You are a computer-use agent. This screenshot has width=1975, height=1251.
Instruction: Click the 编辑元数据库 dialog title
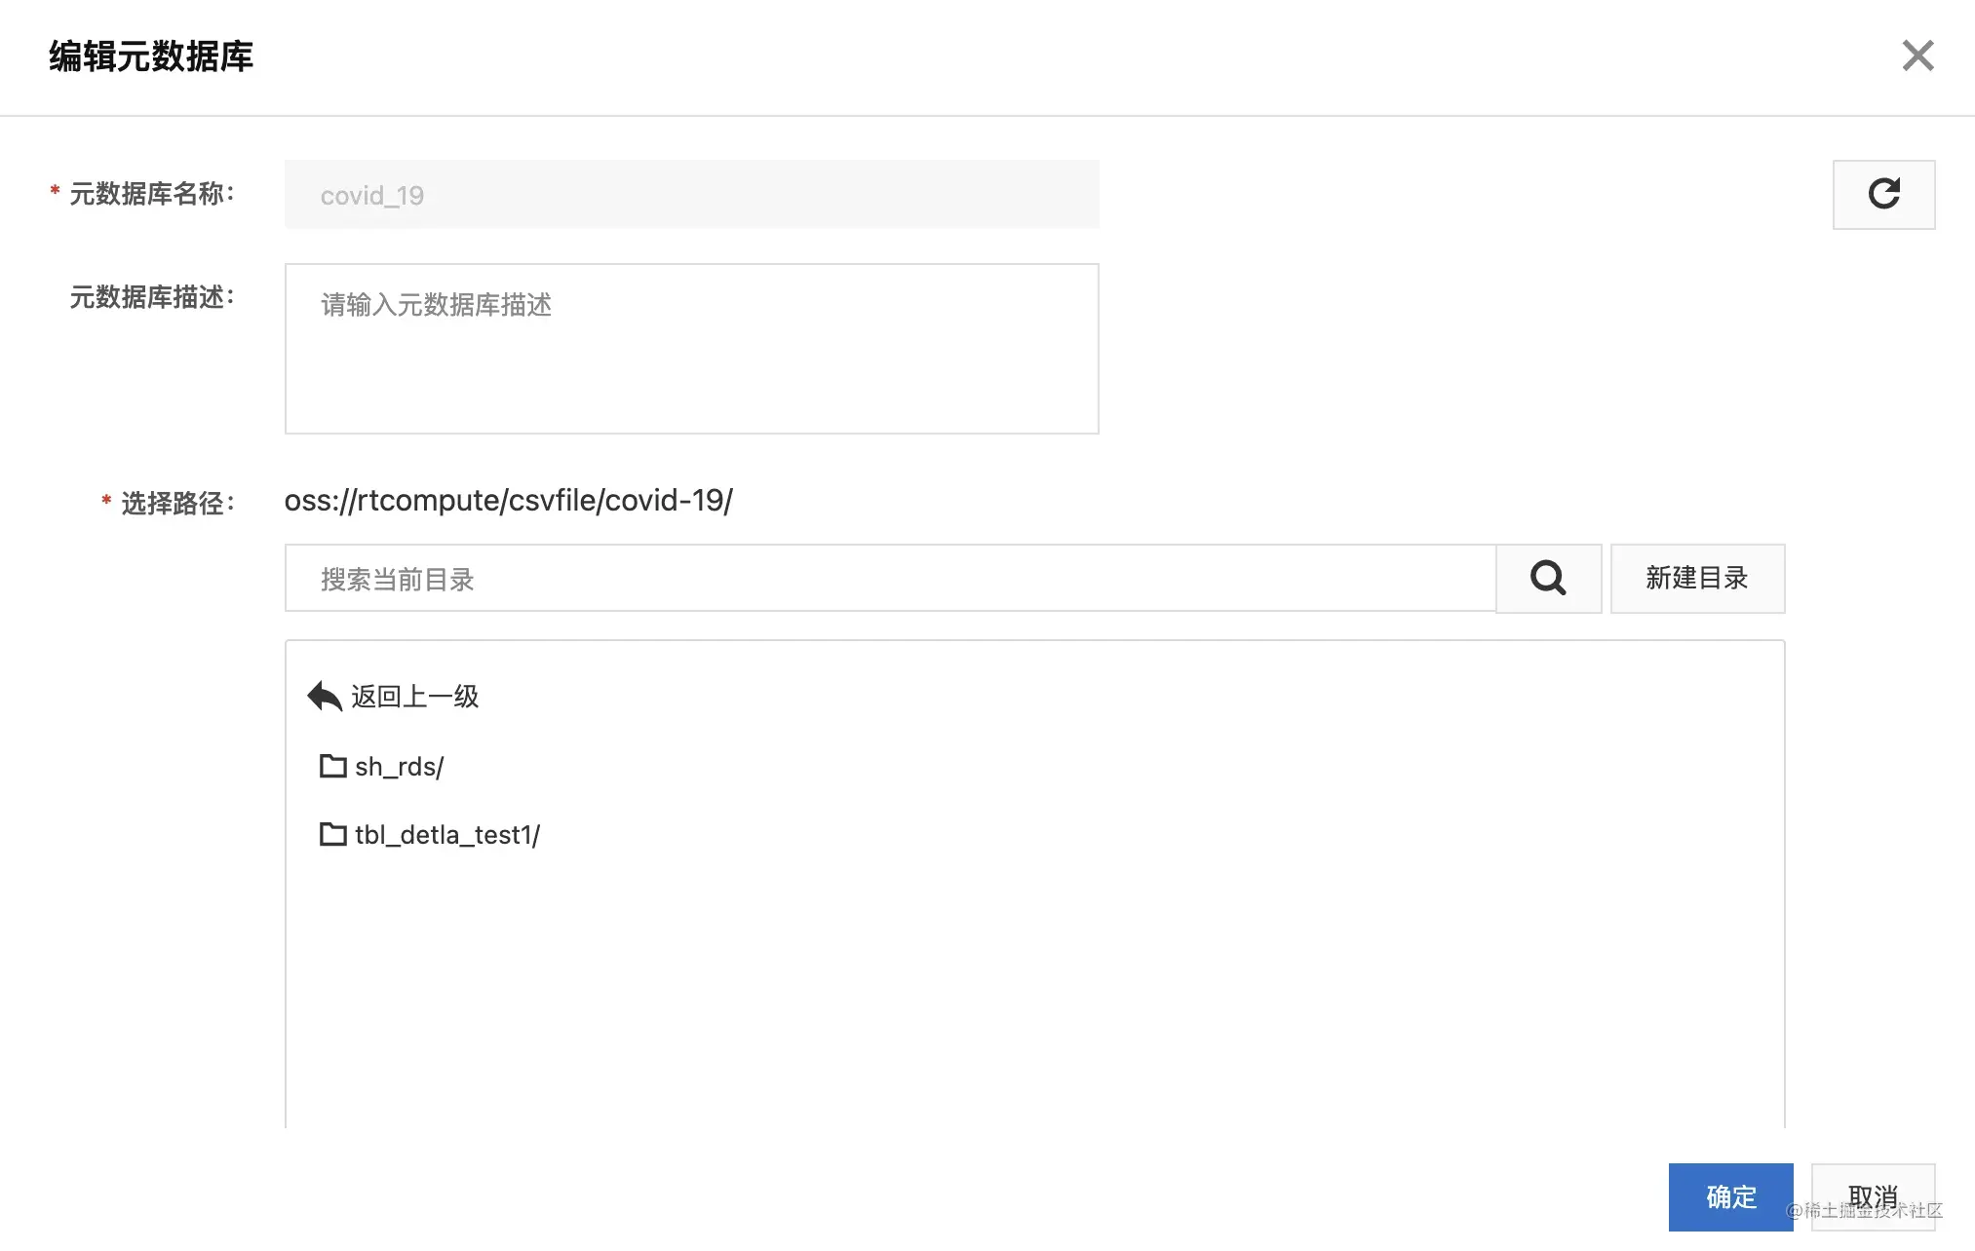click(151, 57)
